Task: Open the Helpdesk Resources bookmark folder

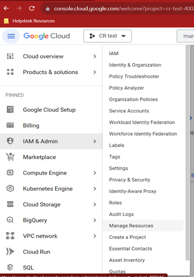Action: (29, 21)
